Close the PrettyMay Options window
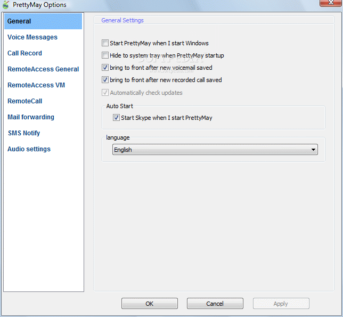This screenshot has width=343, height=317. click(331, 3)
